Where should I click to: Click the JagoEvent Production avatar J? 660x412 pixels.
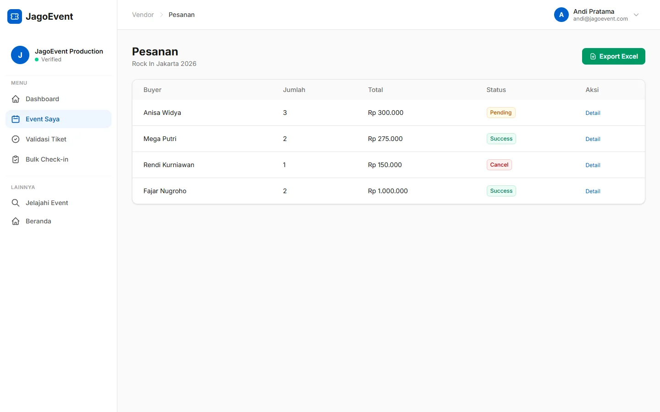20,55
